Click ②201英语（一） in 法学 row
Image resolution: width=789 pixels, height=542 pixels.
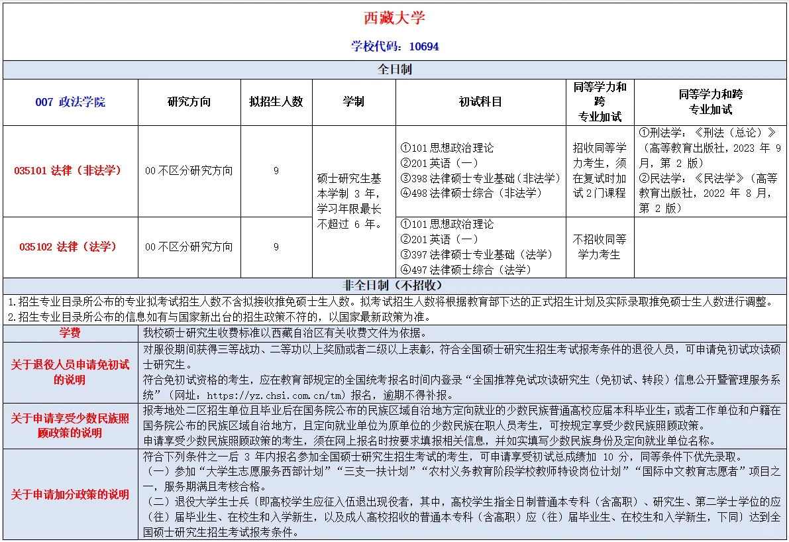[x=439, y=240]
